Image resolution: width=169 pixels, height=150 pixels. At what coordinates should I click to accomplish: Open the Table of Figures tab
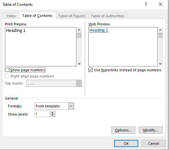72,16
